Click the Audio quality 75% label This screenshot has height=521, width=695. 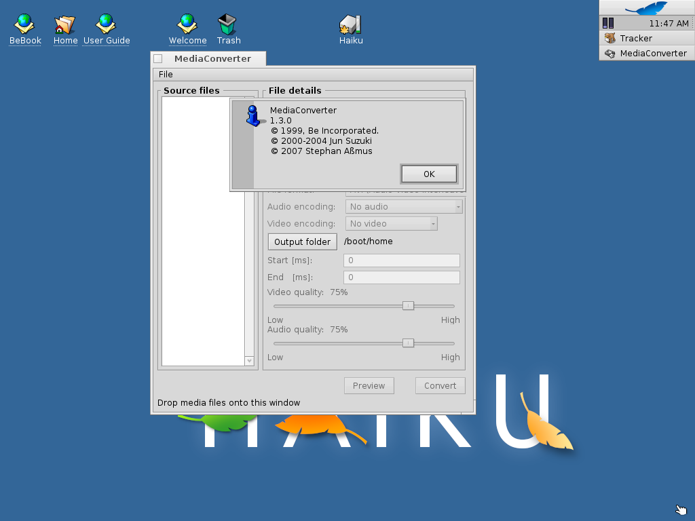point(307,330)
